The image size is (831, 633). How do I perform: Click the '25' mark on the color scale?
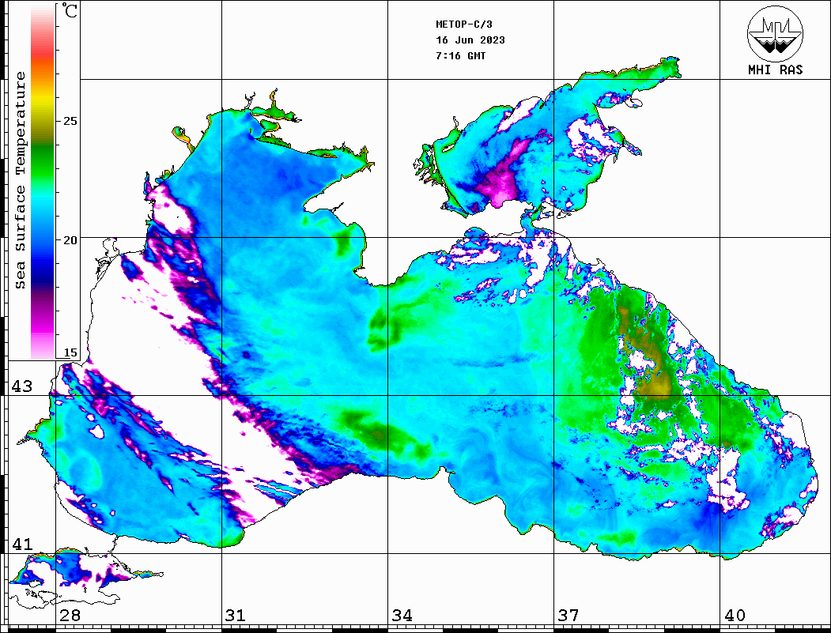[x=70, y=121]
